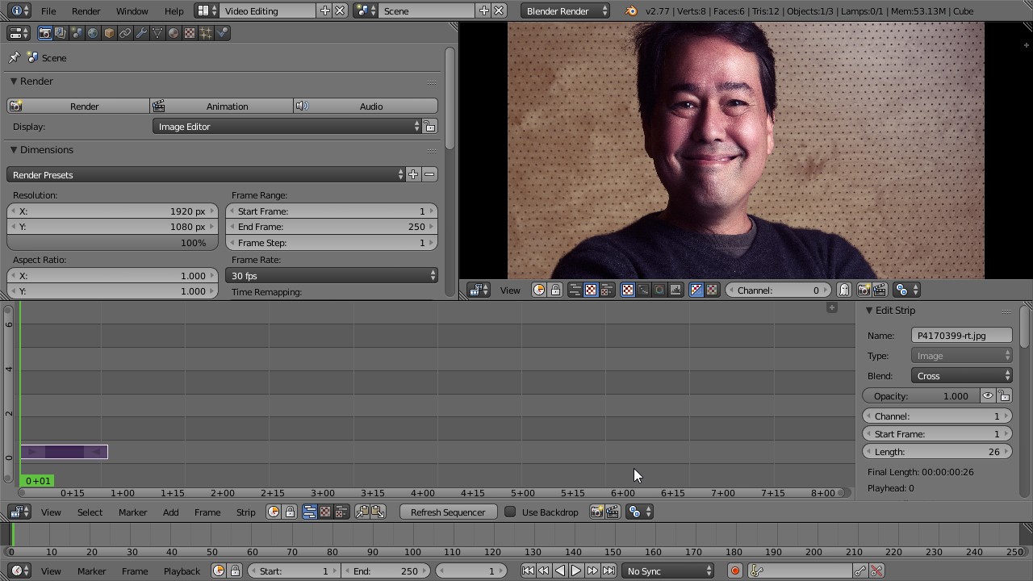Screen dimensions: 1033x581
Task: Collapse the Edit Strip panel
Action: pyautogui.click(x=869, y=311)
